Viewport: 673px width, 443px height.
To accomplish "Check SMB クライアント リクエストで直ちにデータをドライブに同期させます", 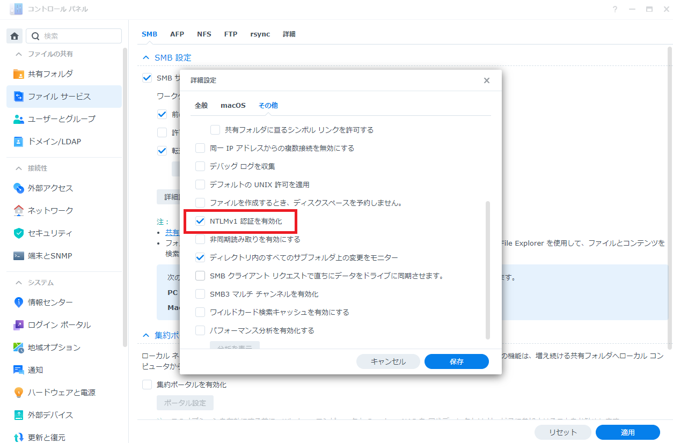I will pos(200,276).
